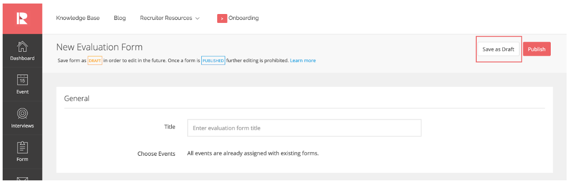Click the envelope icon at the sidebar bottom
Screen dimensions: 571x183
click(x=22, y=179)
